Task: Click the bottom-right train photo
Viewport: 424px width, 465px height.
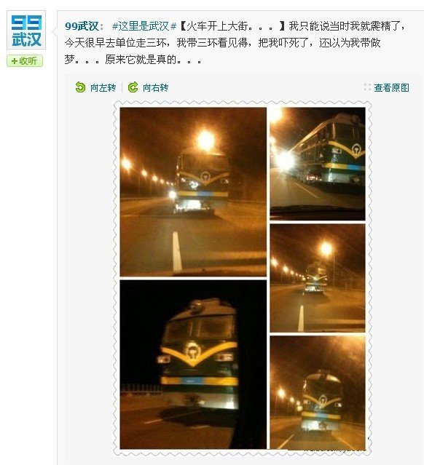Action: 318,392
